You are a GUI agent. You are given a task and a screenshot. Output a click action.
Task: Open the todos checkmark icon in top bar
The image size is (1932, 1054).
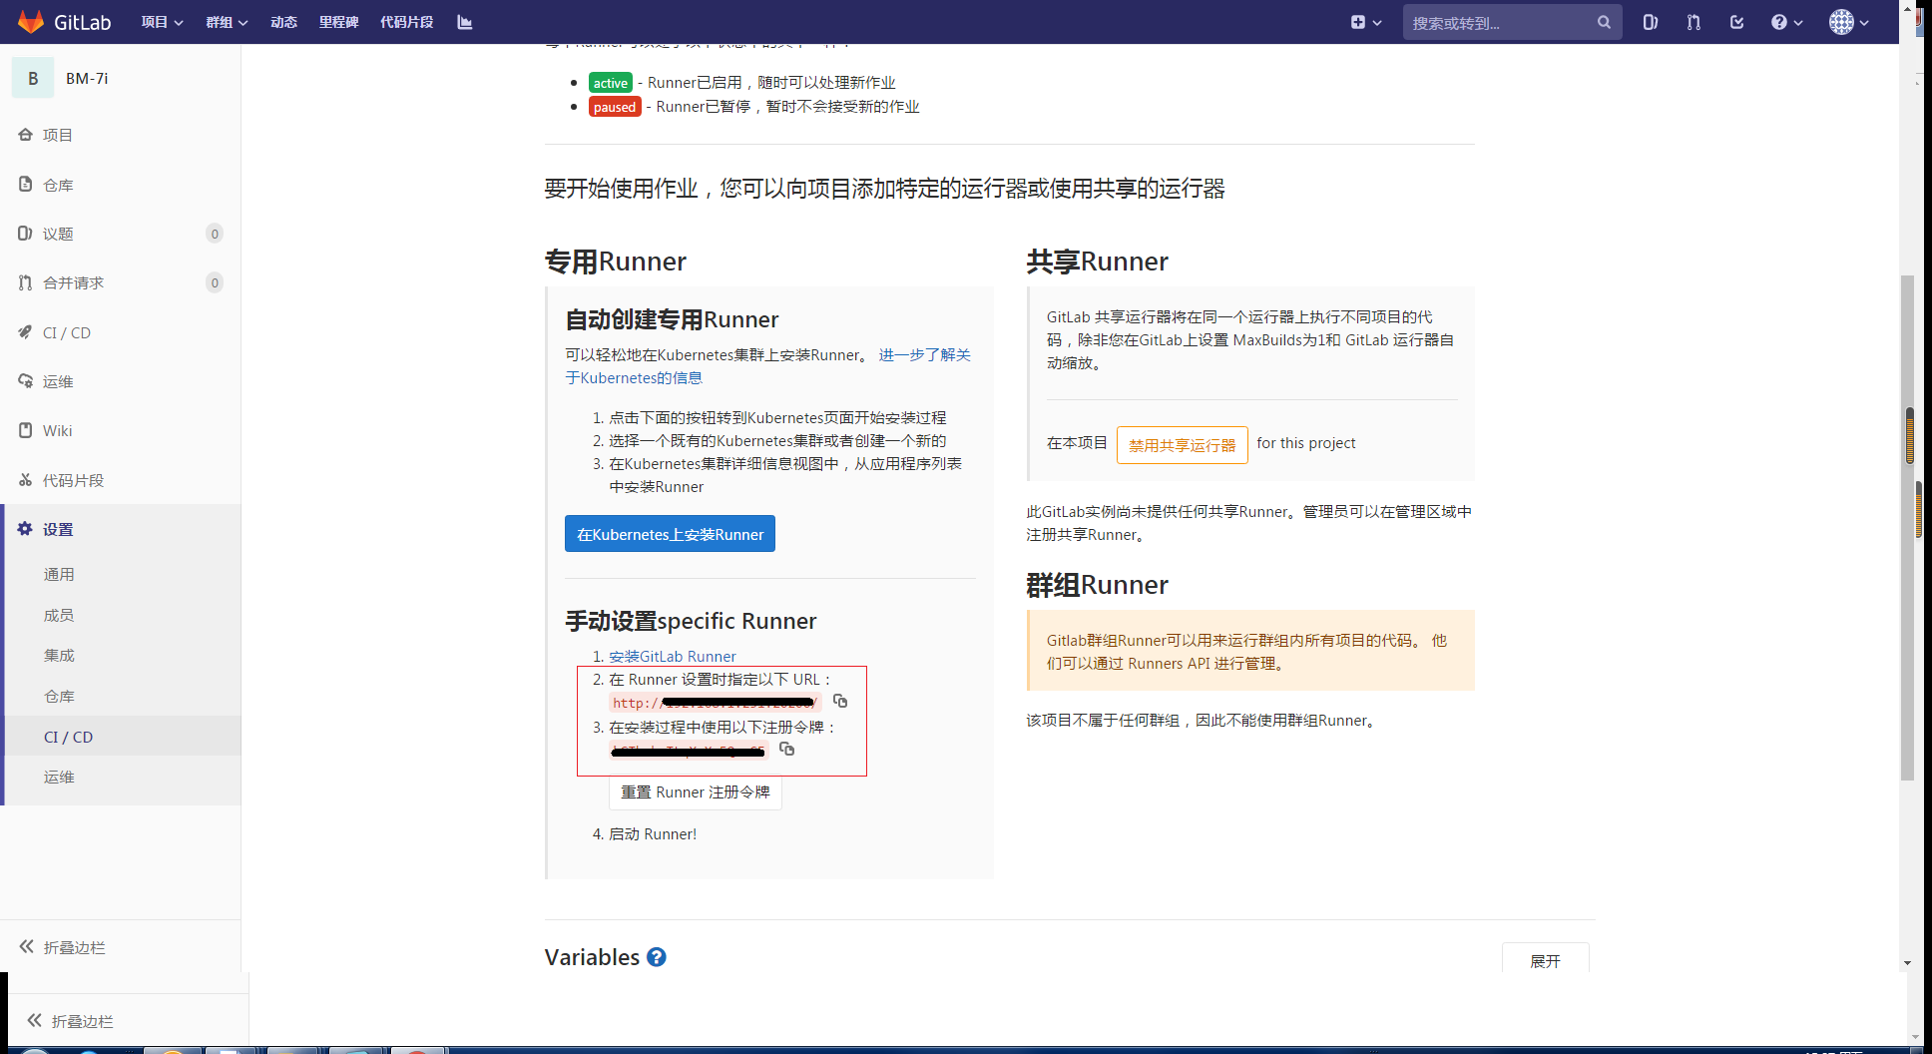pyautogui.click(x=1737, y=21)
